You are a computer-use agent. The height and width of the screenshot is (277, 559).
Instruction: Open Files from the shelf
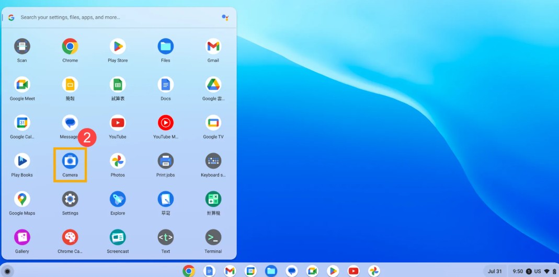pos(271,271)
